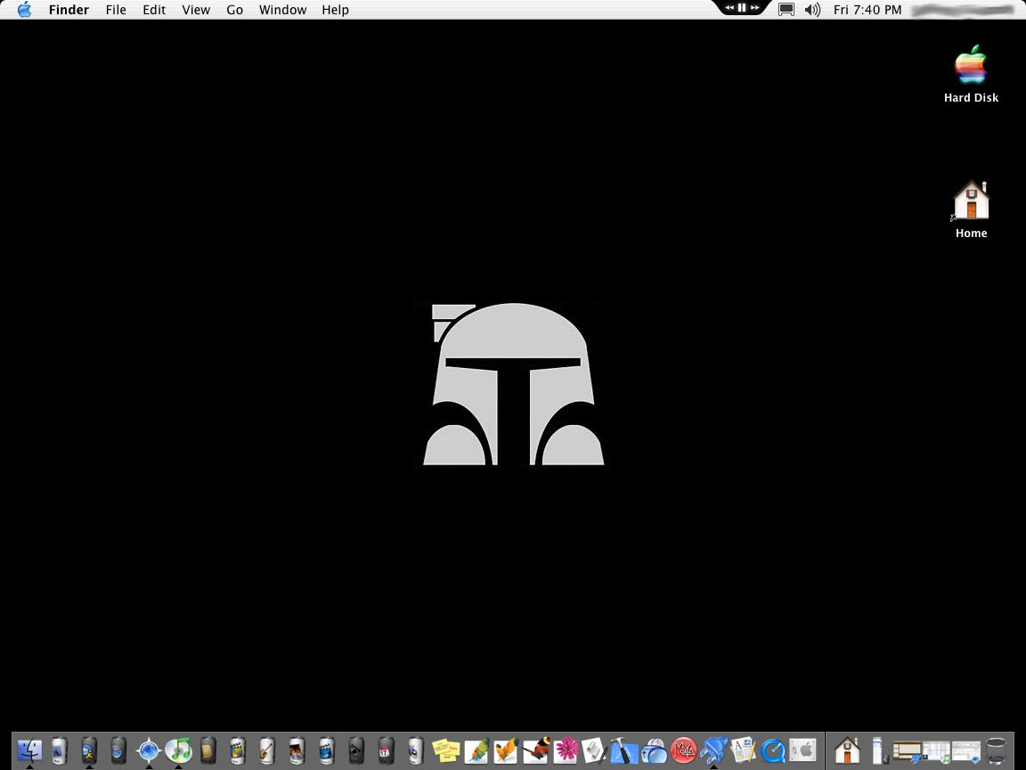Launch GarageBand guitar can icon
This screenshot has width=1026, height=770.
267,750
